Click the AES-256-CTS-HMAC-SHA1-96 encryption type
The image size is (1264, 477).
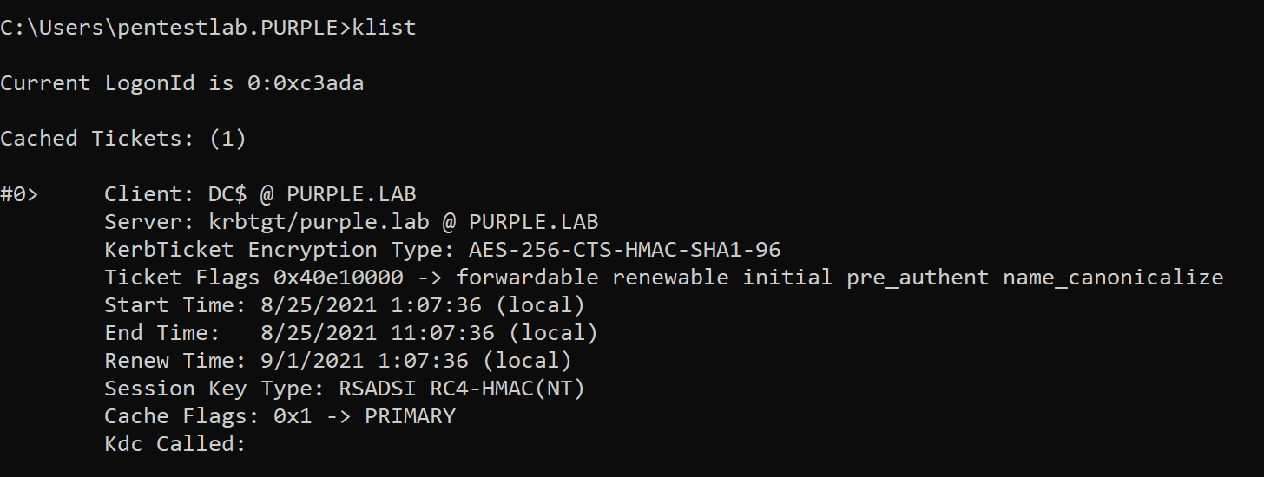[625, 250]
